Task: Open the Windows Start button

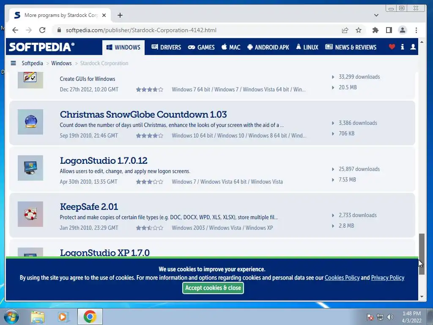Action: (11, 317)
